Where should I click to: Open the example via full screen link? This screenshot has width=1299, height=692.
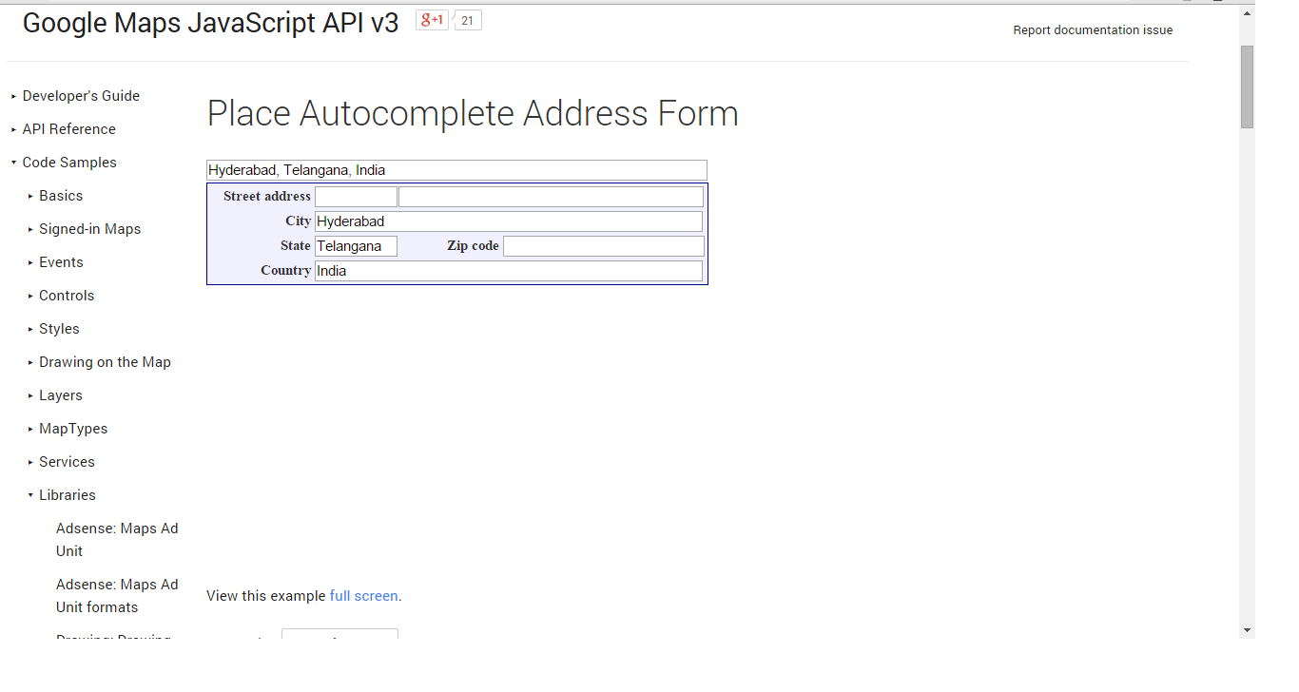(363, 596)
